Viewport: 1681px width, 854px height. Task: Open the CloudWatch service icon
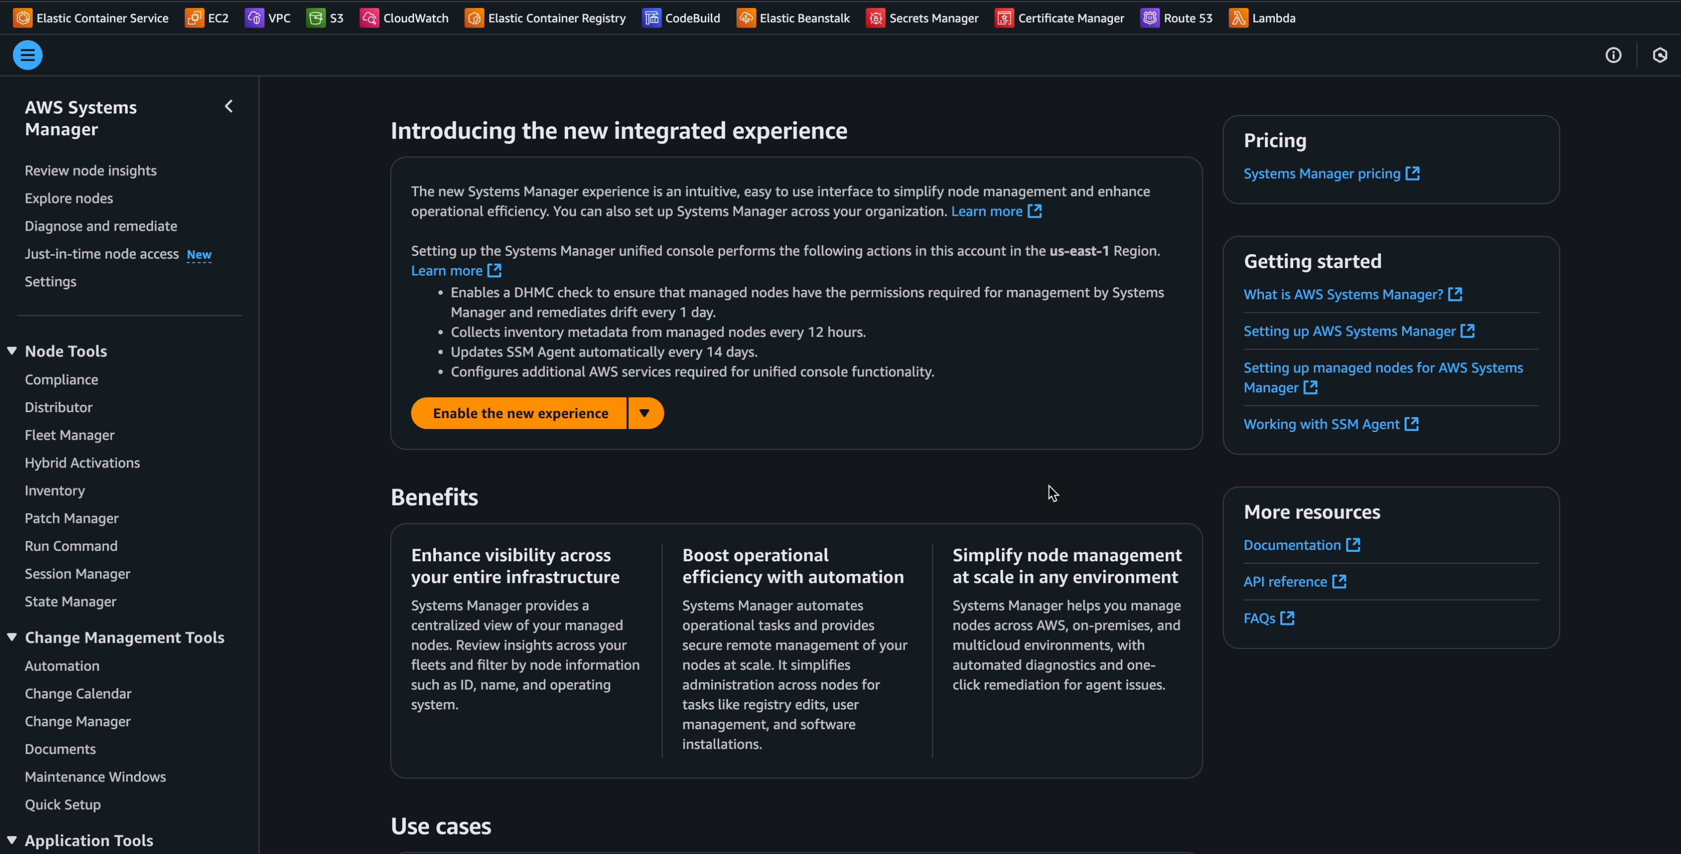[x=369, y=18]
